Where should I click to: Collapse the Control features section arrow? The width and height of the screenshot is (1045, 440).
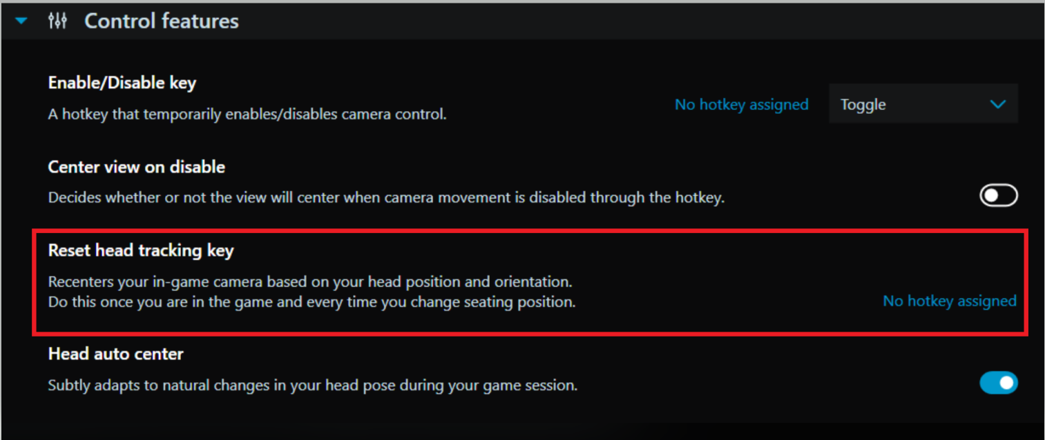pos(21,21)
